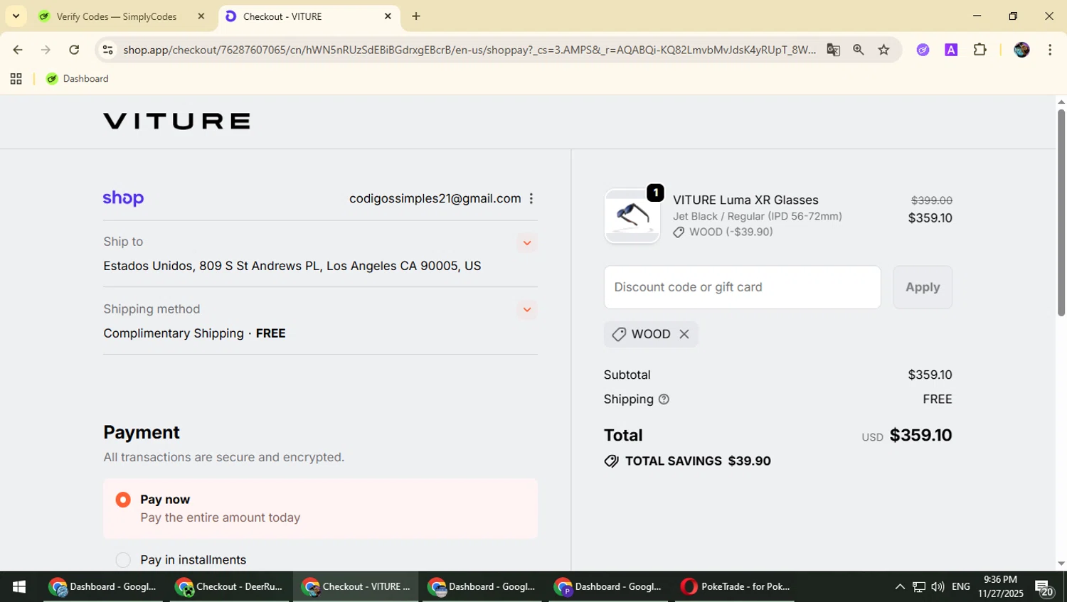Open the Extensions puzzle icon

pos(980,50)
